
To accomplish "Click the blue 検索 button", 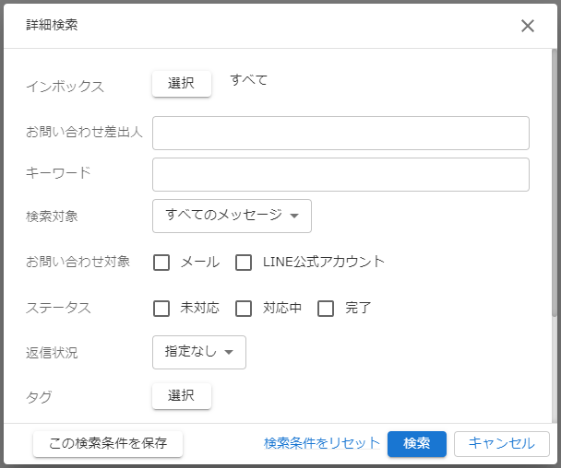I will [417, 444].
